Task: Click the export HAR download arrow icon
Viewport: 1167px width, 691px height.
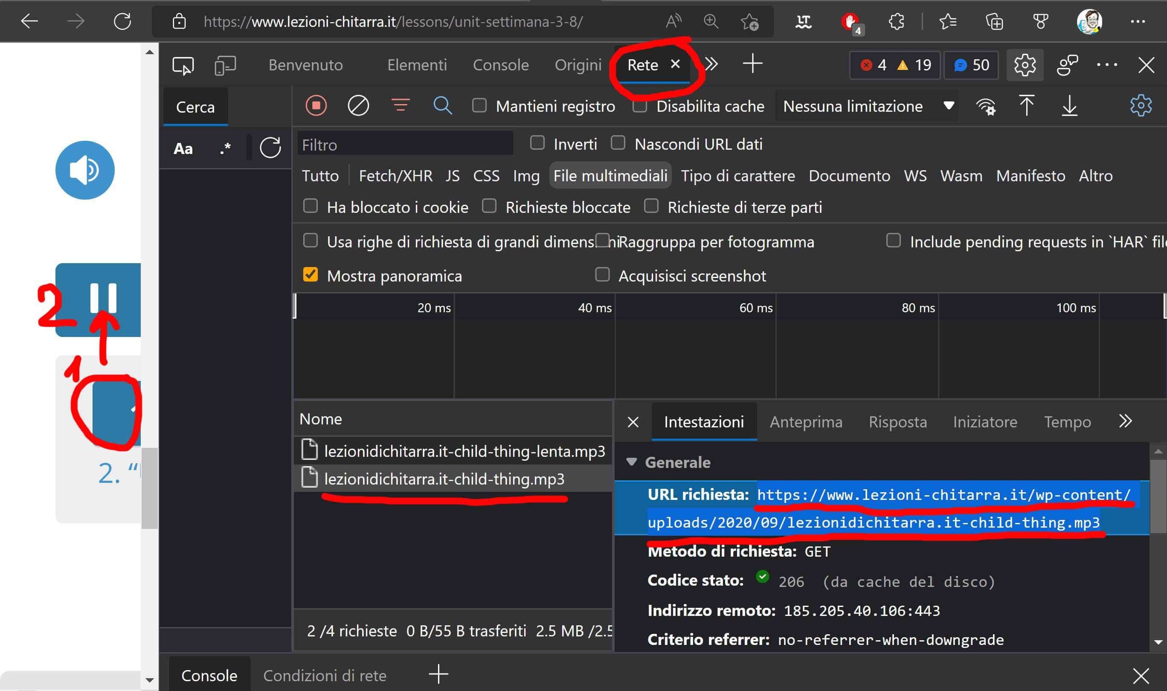Action: pos(1069,106)
